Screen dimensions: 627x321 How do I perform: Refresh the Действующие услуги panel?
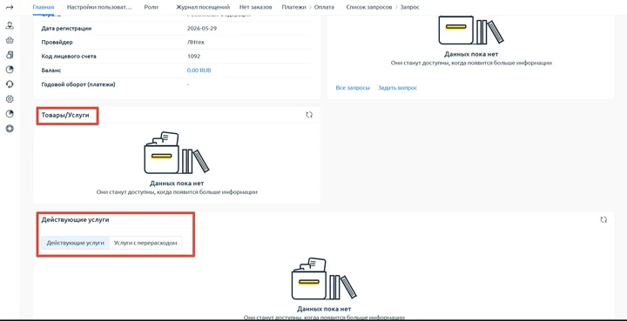[x=603, y=219]
